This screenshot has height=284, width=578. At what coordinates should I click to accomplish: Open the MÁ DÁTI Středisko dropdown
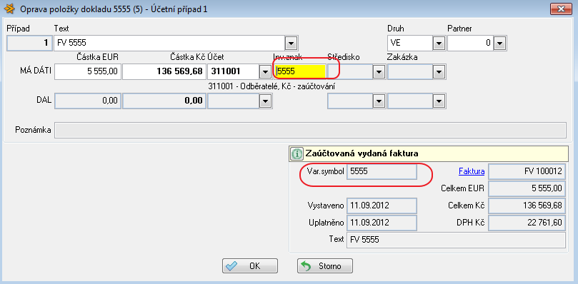(378, 72)
